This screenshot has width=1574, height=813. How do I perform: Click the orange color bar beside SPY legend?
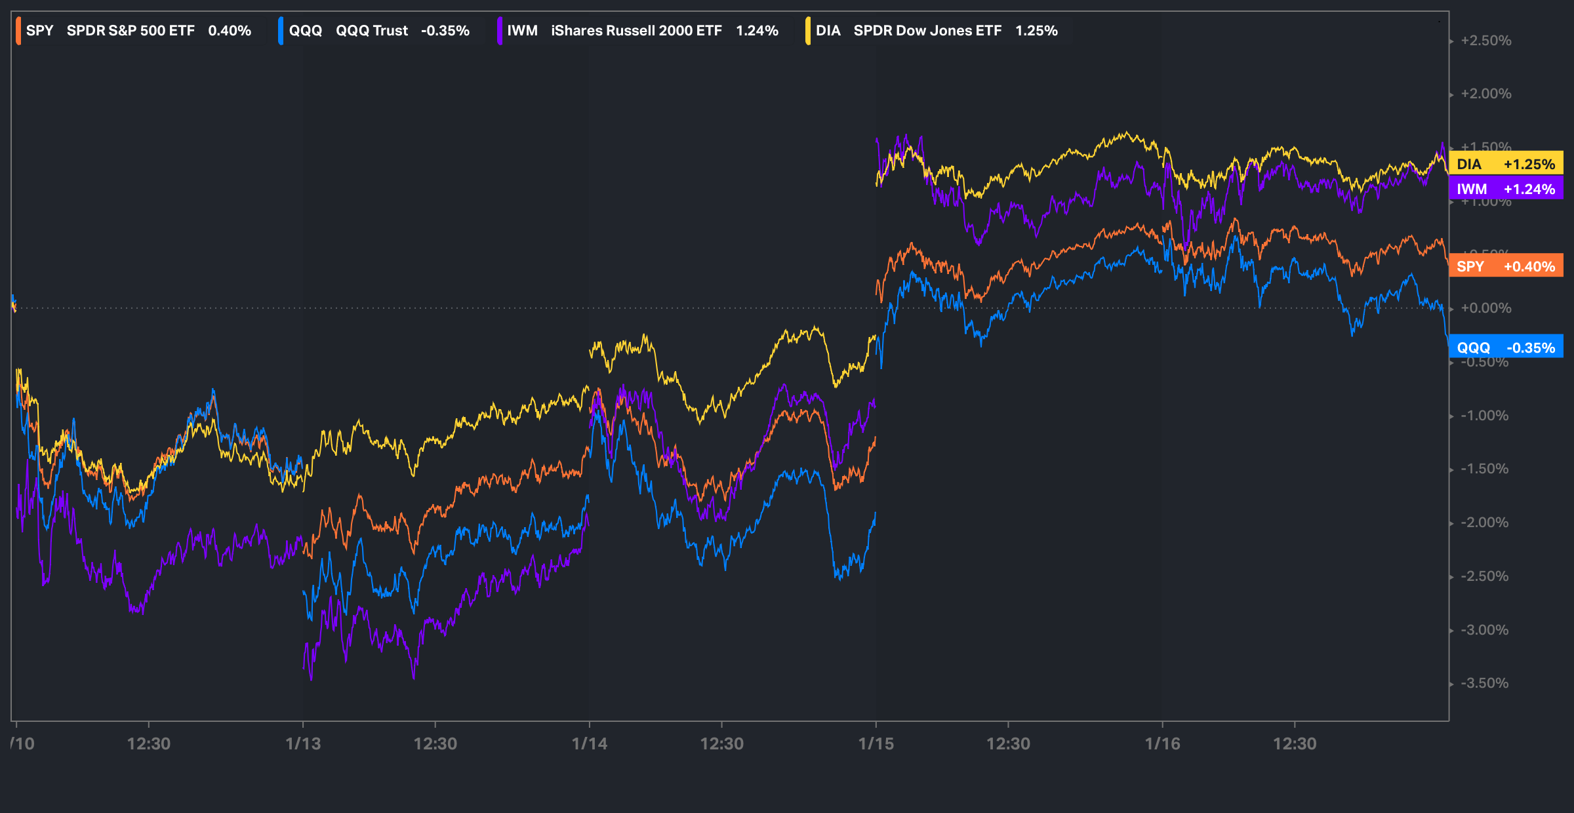coord(18,31)
